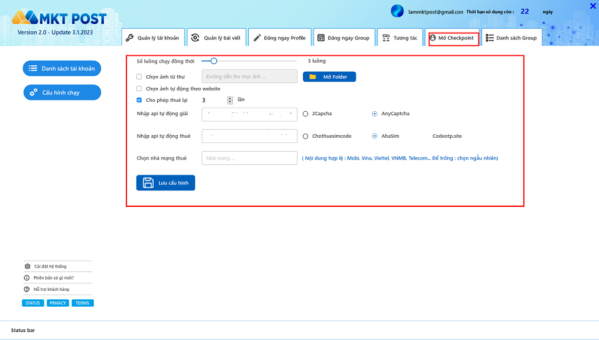Click the folder icon on Mở Folder button
Viewport: 599px width, 340px height.
click(313, 77)
